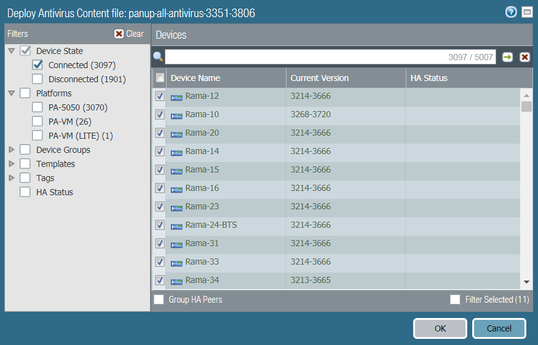Clear all filters with Clear button

pyautogui.click(x=129, y=34)
